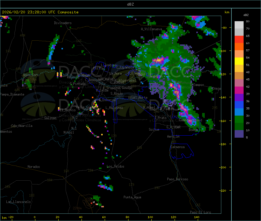
Task: Click the Pampa_Diamante map label
Action: pos(12,94)
